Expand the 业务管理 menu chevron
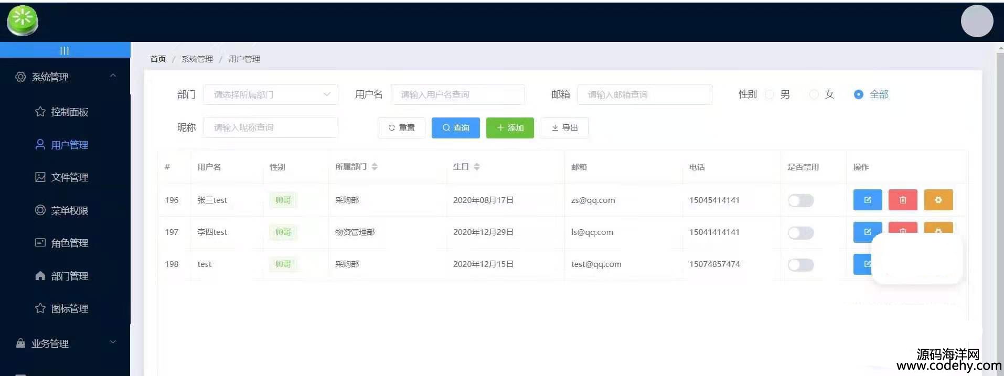Screen dimensions: 1004x376 point(113,342)
